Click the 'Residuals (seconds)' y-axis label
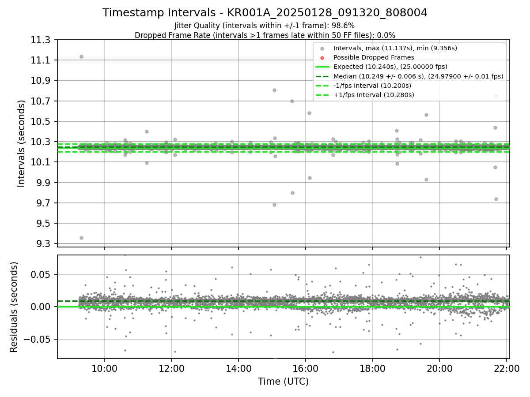The width and height of the screenshot is (530, 397). click(x=14, y=307)
